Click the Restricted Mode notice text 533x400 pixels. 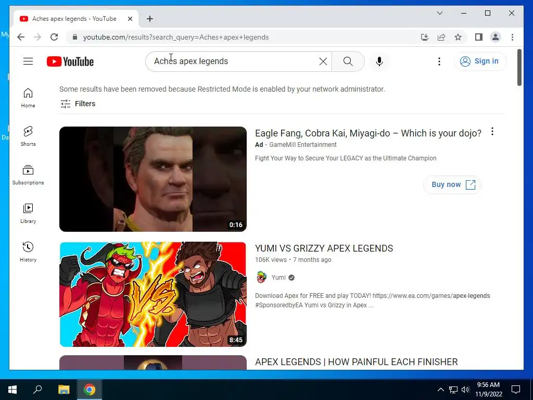[222, 89]
